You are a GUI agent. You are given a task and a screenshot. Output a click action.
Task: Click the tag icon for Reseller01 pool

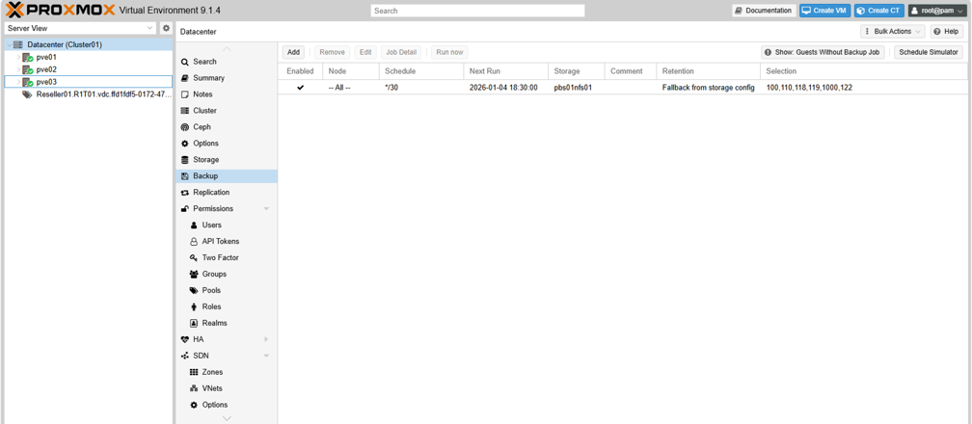click(x=27, y=94)
